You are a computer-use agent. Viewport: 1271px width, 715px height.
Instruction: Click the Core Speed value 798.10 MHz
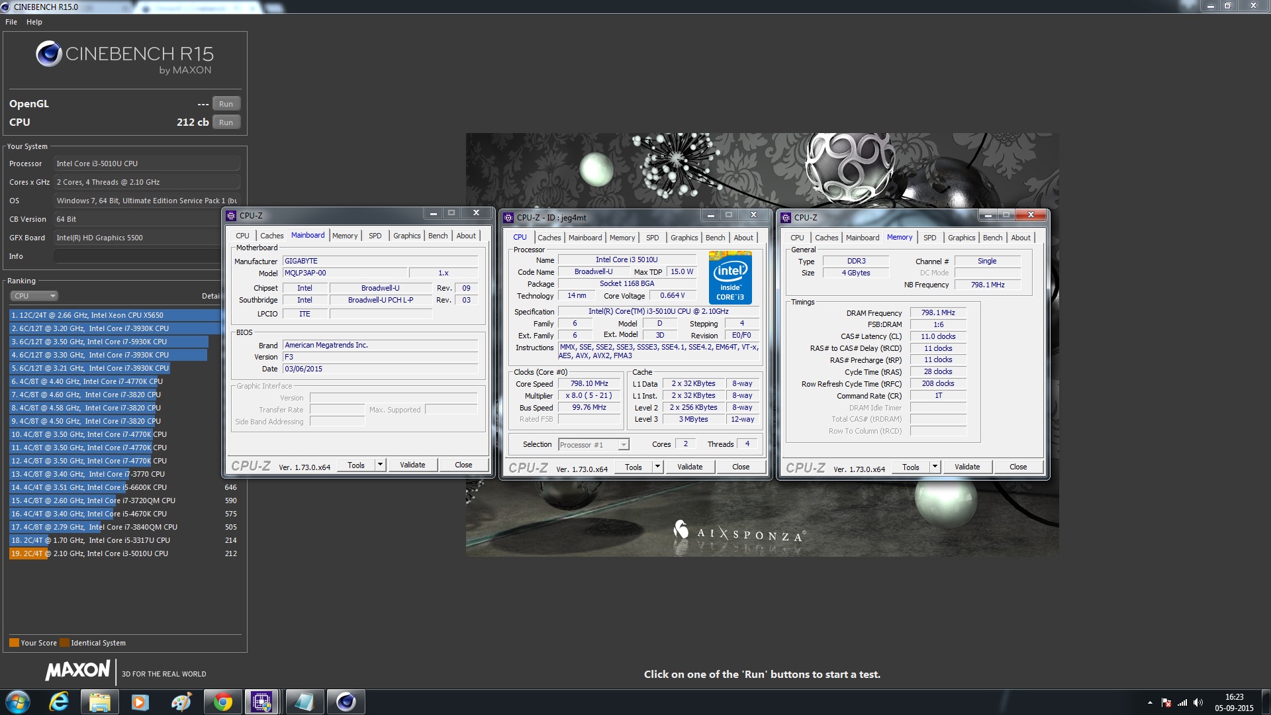click(589, 384)
